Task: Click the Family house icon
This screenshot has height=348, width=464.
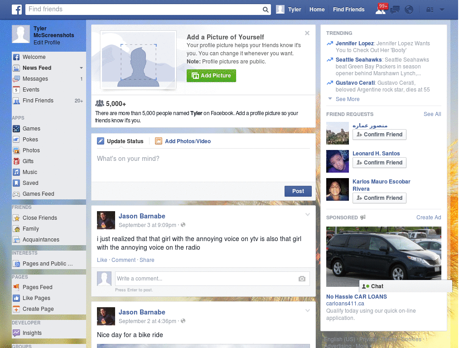Action: tap(16, 229)
